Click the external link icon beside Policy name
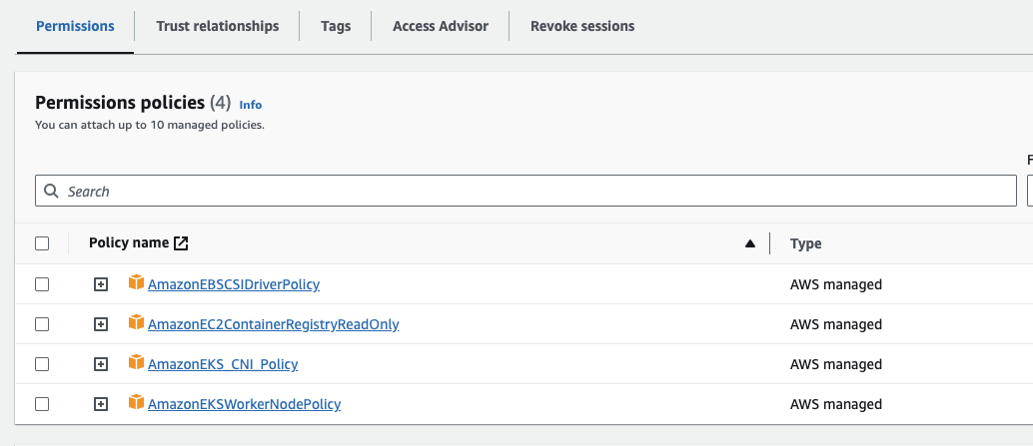 pos(181,243)
